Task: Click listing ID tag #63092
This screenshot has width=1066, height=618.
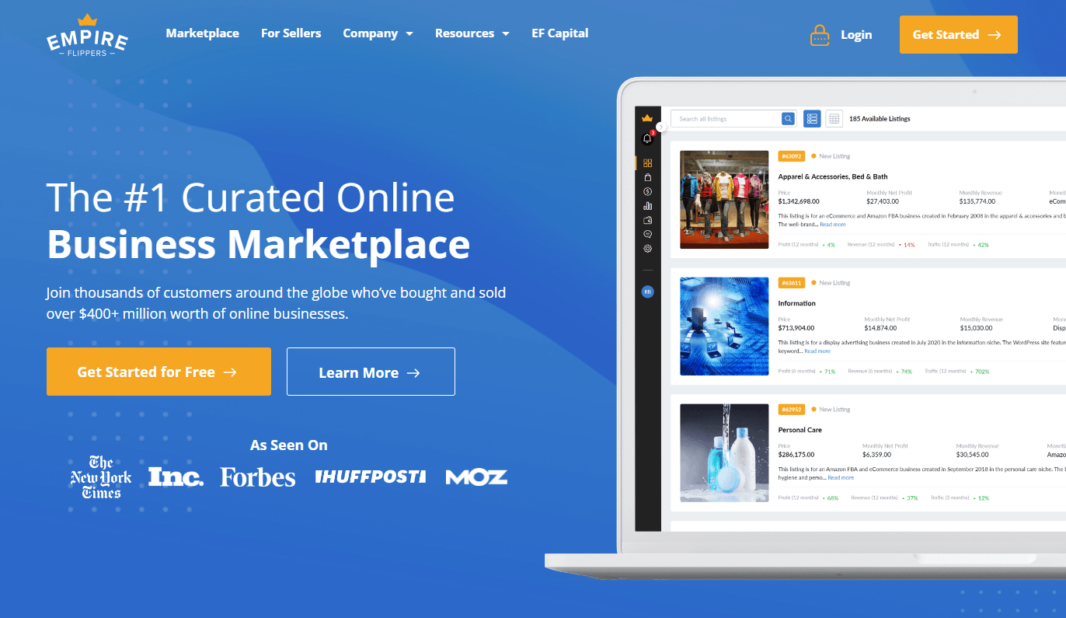Action: (x=791, y=156)
